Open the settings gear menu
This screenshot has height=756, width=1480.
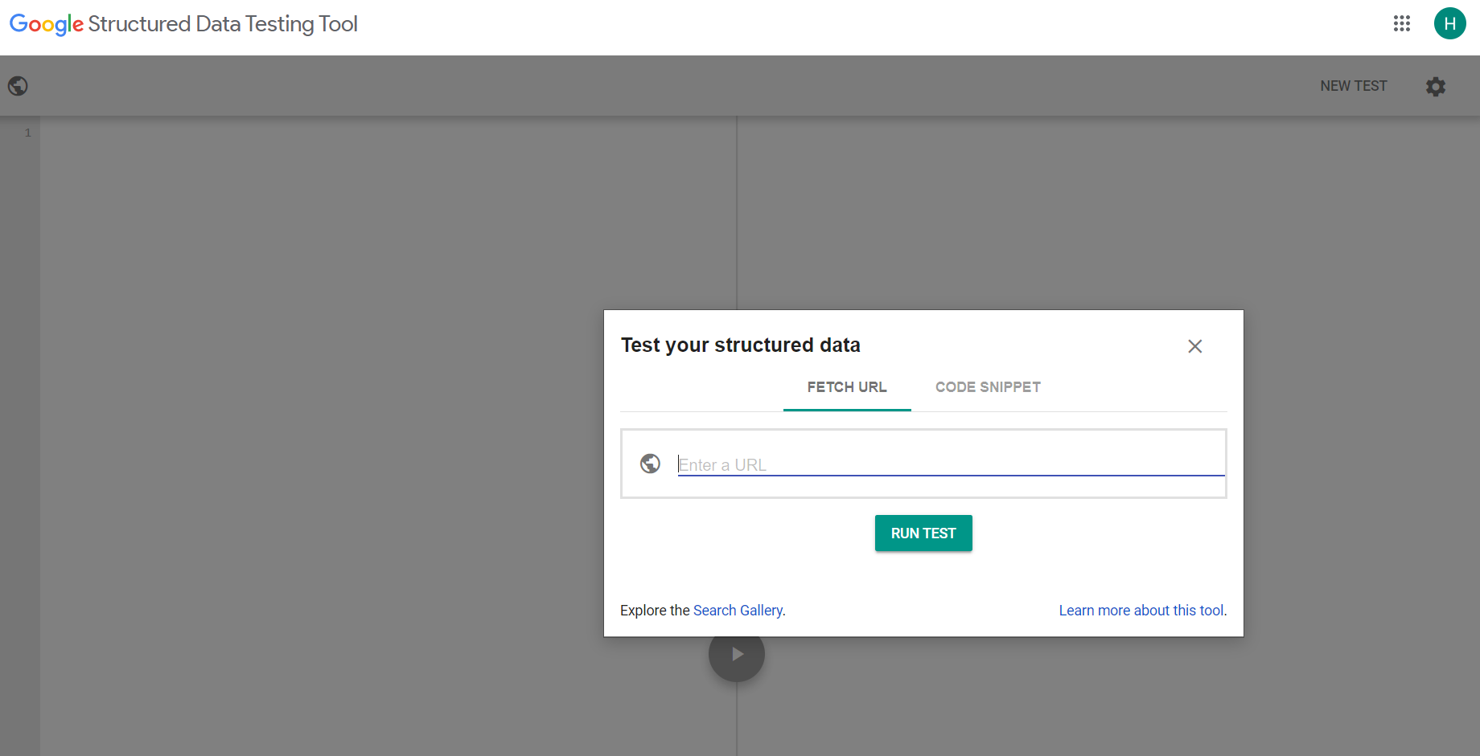[1436, 86]
